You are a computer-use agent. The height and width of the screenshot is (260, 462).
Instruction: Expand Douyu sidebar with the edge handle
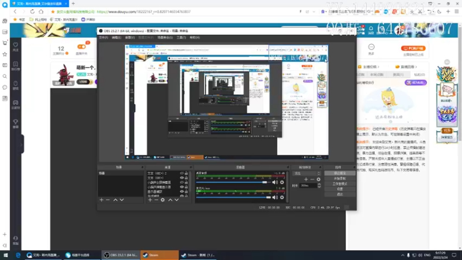[x=22, y=145]
